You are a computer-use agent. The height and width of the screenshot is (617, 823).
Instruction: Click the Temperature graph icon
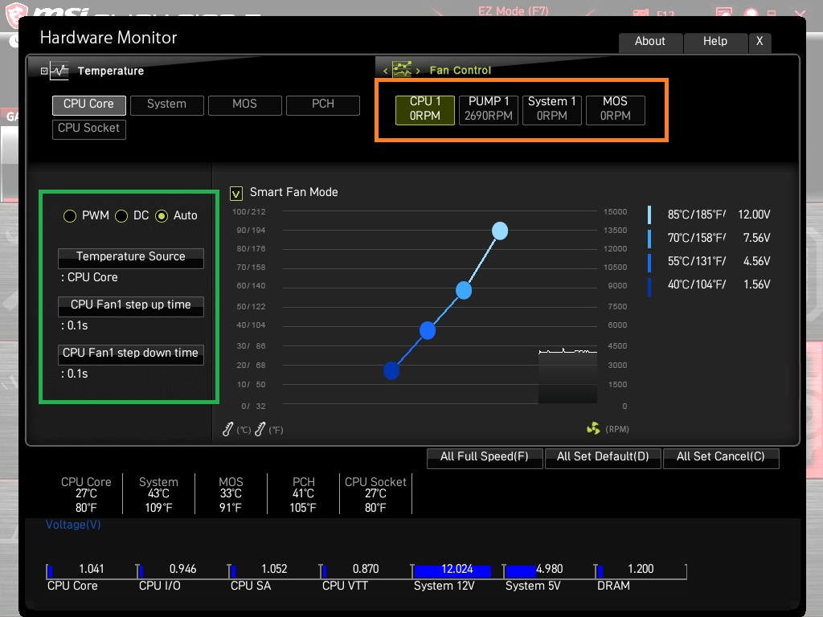(59, 71)
